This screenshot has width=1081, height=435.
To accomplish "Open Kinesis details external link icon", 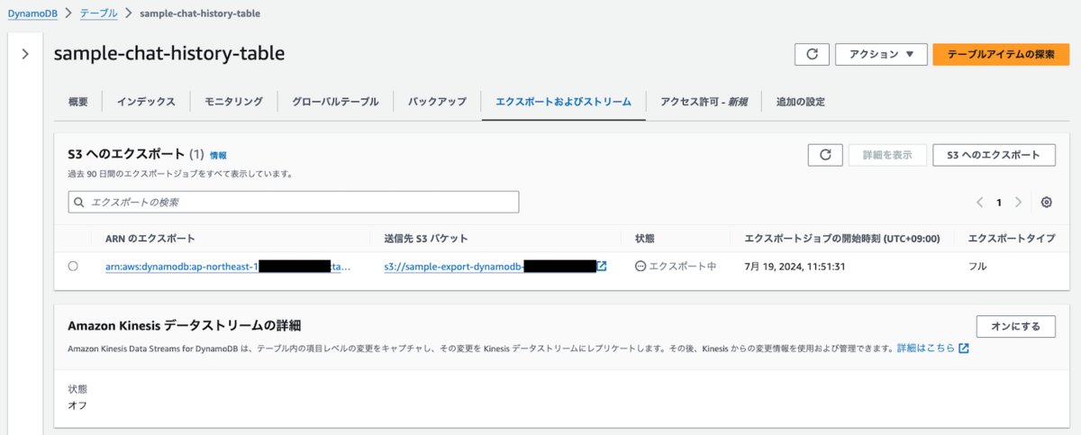I will click(964, 349).
